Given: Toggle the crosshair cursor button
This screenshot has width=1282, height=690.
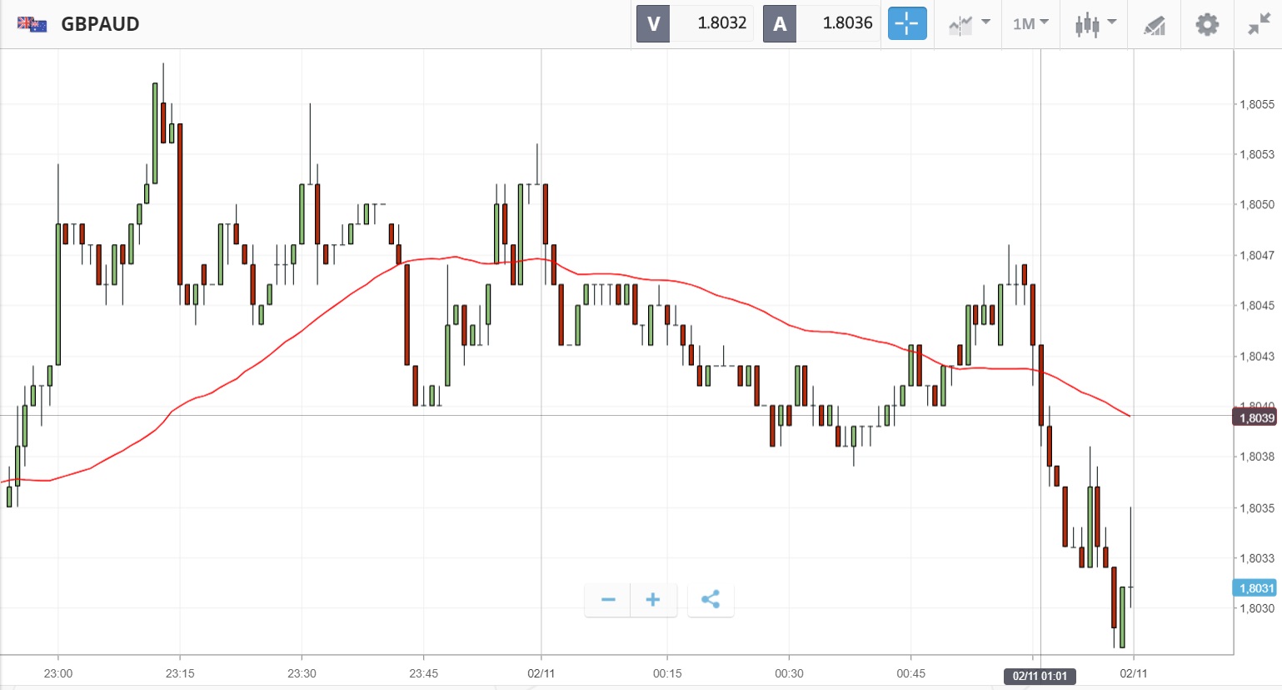Looking at the screenshot, I should tap(906, 23).
